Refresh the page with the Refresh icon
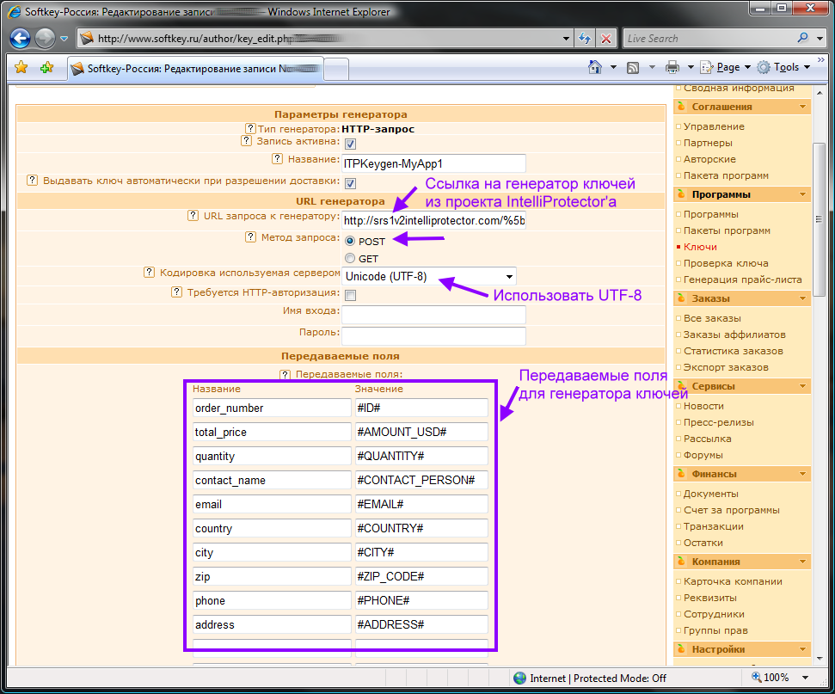Image resolution: width=835 pixels, height=694 pixels. coord(585,39)
